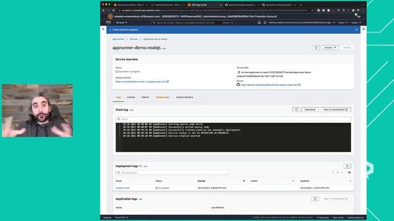394x221 pixels.
Task: Open the AWS Services menu
Action: pos(121,23)
